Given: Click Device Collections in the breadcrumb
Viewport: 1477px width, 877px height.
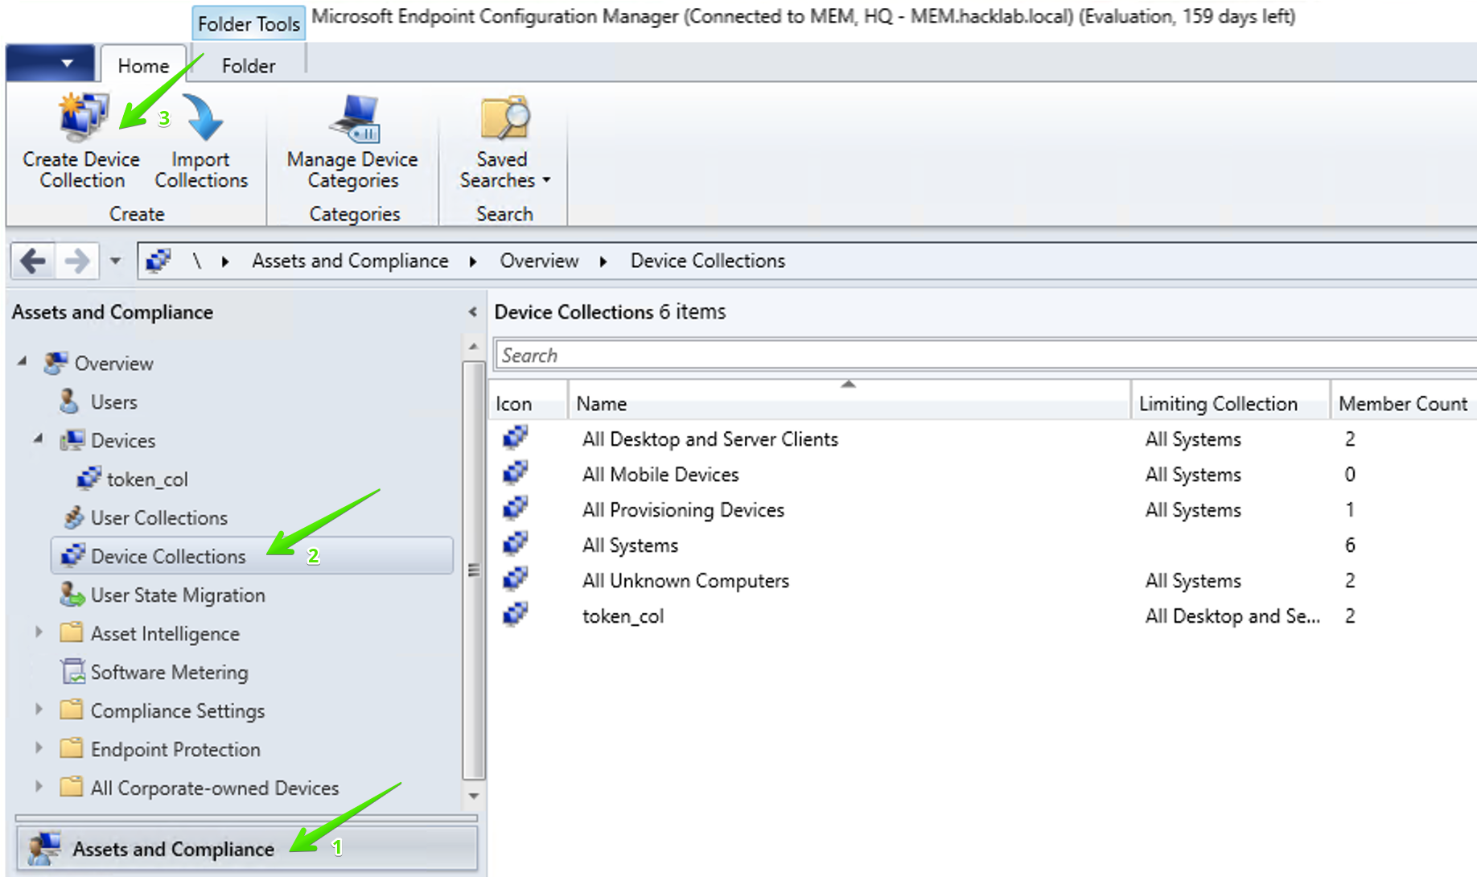Looking at the screenshot, I should pos(708,261).
